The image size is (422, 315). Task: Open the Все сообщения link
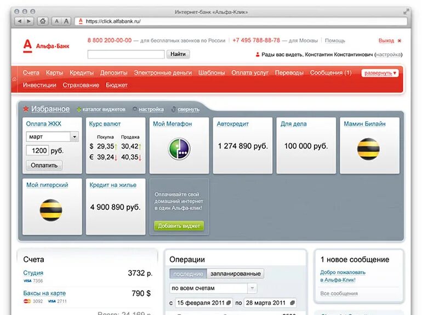(339, 294)
